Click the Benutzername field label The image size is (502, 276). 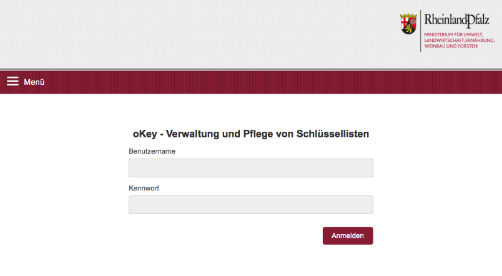[152, 151]
